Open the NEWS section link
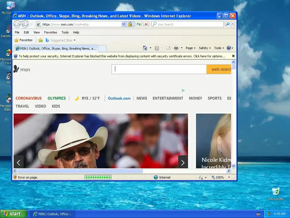The height and width of the screenshot is (218, 290). pos(142,98)
